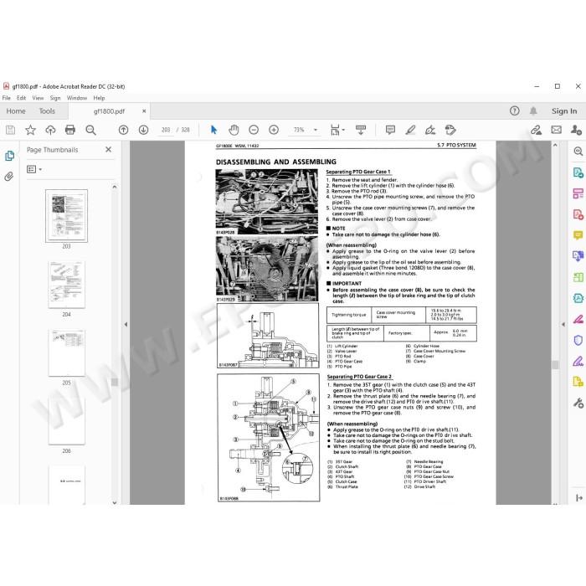
Task: Open the View menu
Action: (38, 98)
